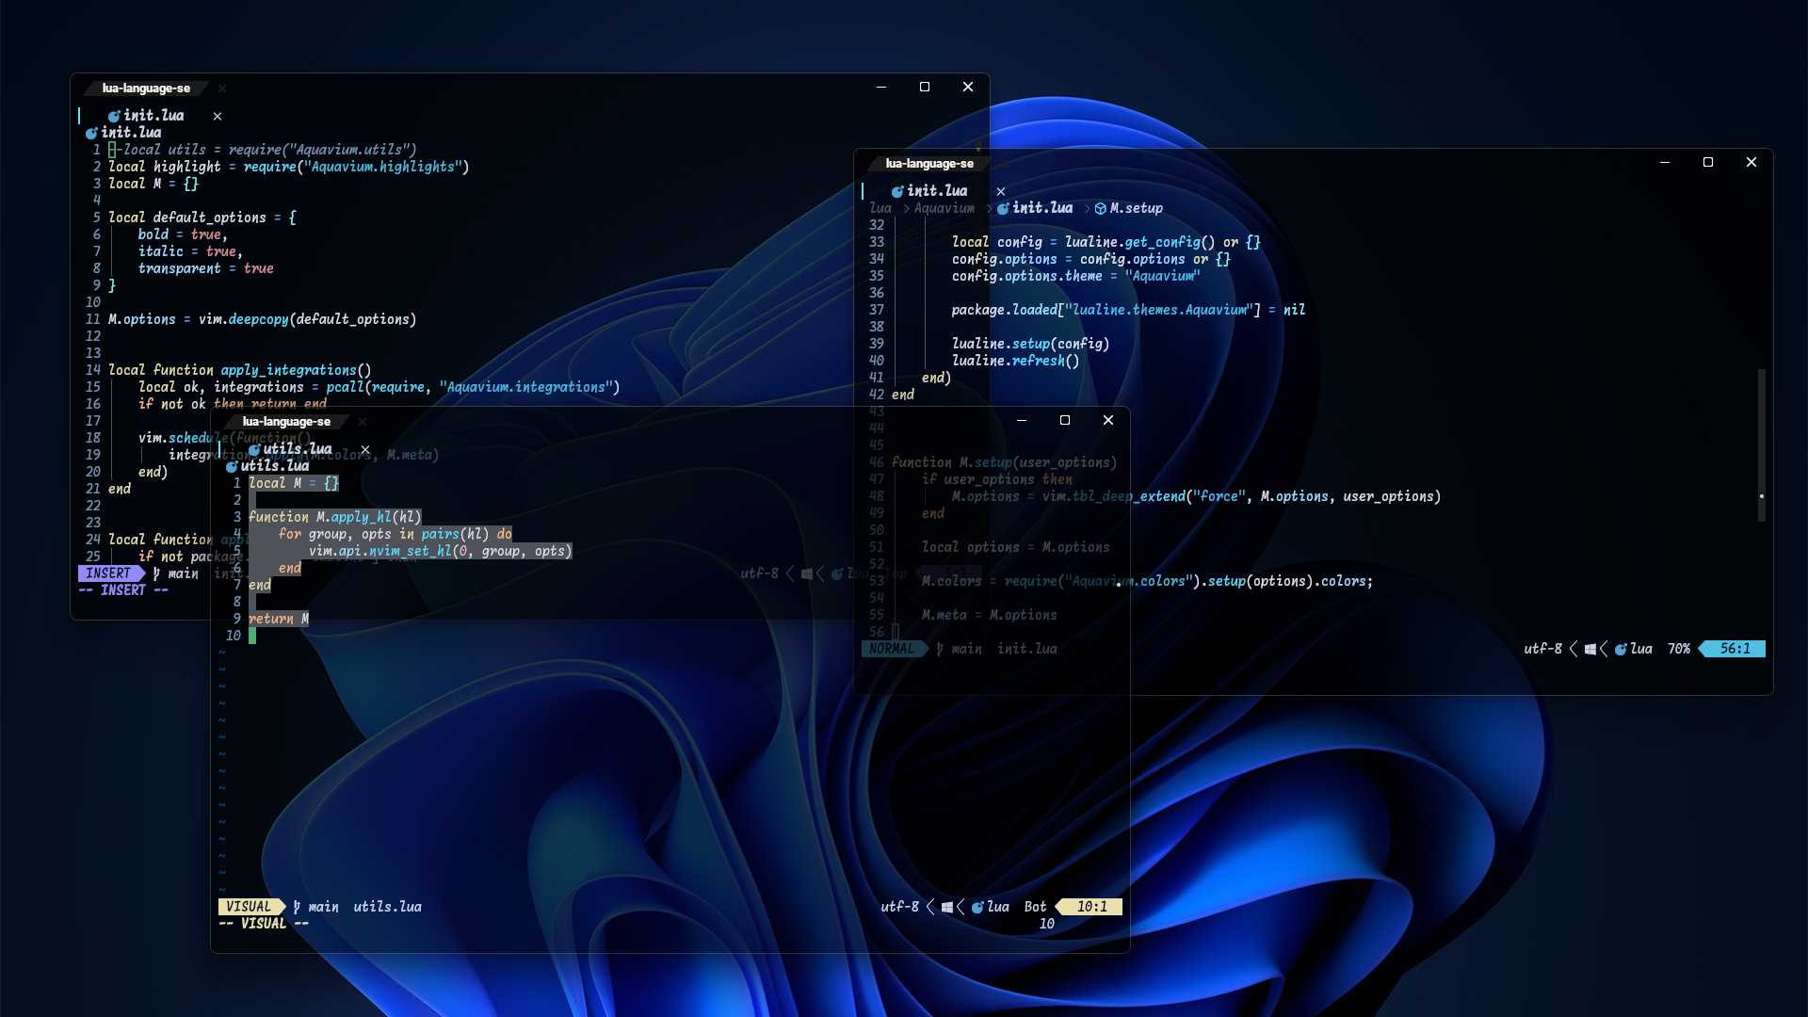Viewport: 1808px width, 1017px height.
Task: Minimize the right init.lua terminal window
Action: tap(1665, 162)
